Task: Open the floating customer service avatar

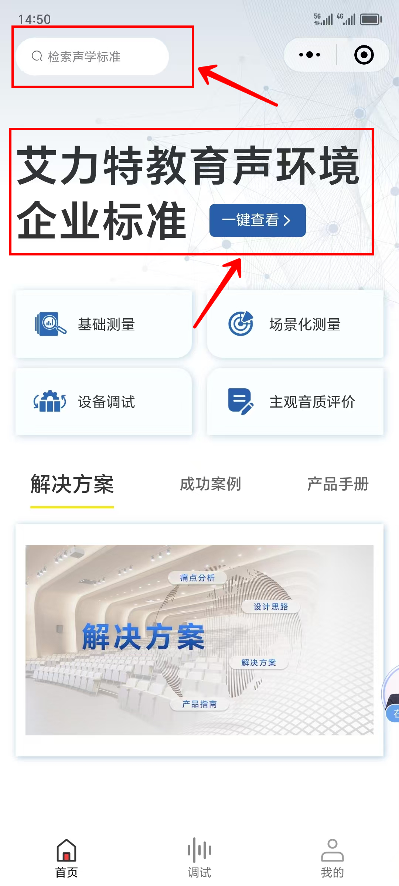Action: (x=391, y=694)
